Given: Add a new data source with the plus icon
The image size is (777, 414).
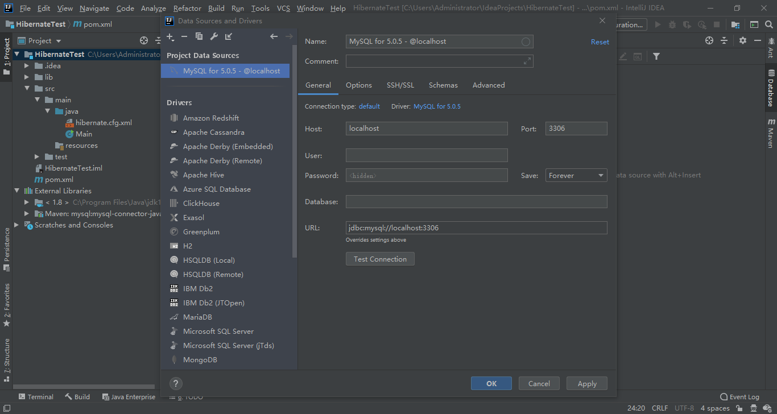Looking at the screenshot, I should (x=170, y=36).
